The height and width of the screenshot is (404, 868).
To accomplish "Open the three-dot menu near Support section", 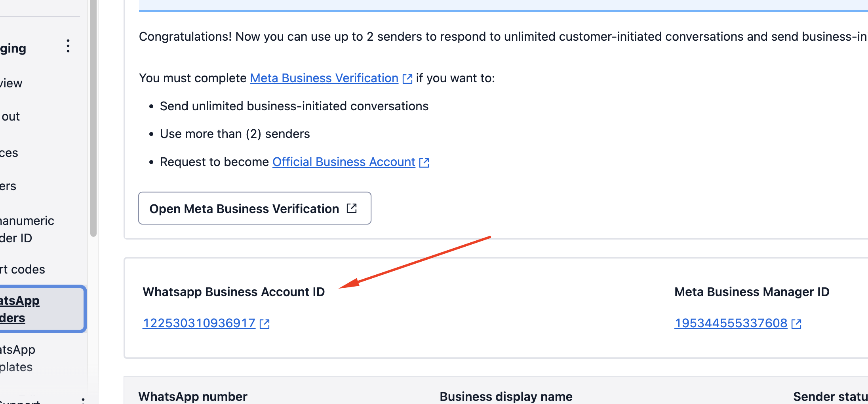I will 83,400.
